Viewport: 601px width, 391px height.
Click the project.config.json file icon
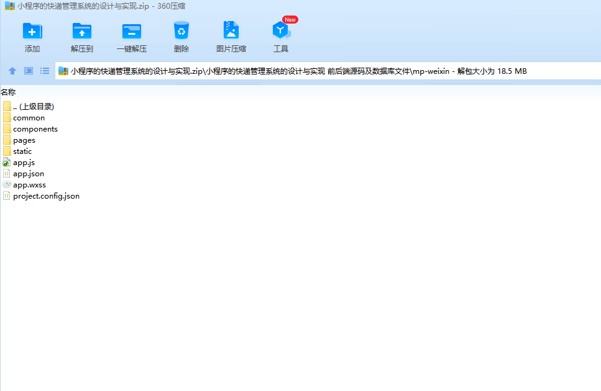click(x=6, y=195)
